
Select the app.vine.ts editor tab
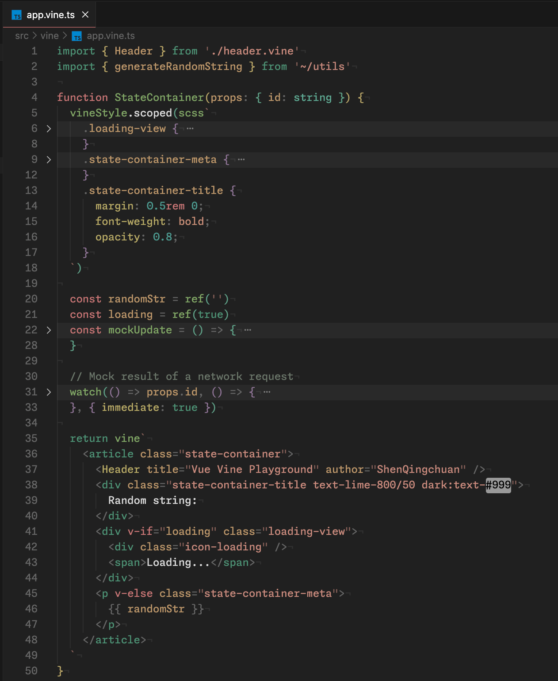[x=50, y=15]
